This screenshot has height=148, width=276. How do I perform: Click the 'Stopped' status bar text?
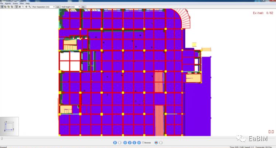coord(3,147)
